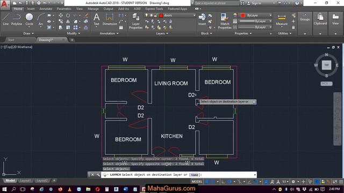Open the Express Tools ribbon tab
Viewport: 344px width, 193px height.
(x=154, y=9)
